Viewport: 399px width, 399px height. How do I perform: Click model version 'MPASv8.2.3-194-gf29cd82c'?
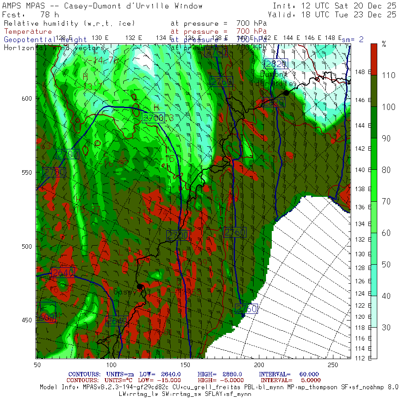126,387
